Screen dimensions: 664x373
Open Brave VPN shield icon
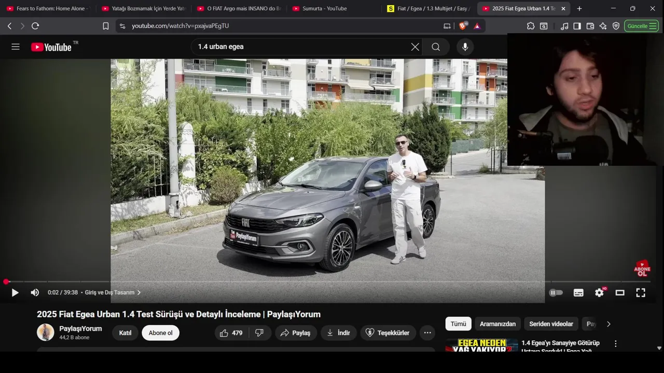[616, 26]
